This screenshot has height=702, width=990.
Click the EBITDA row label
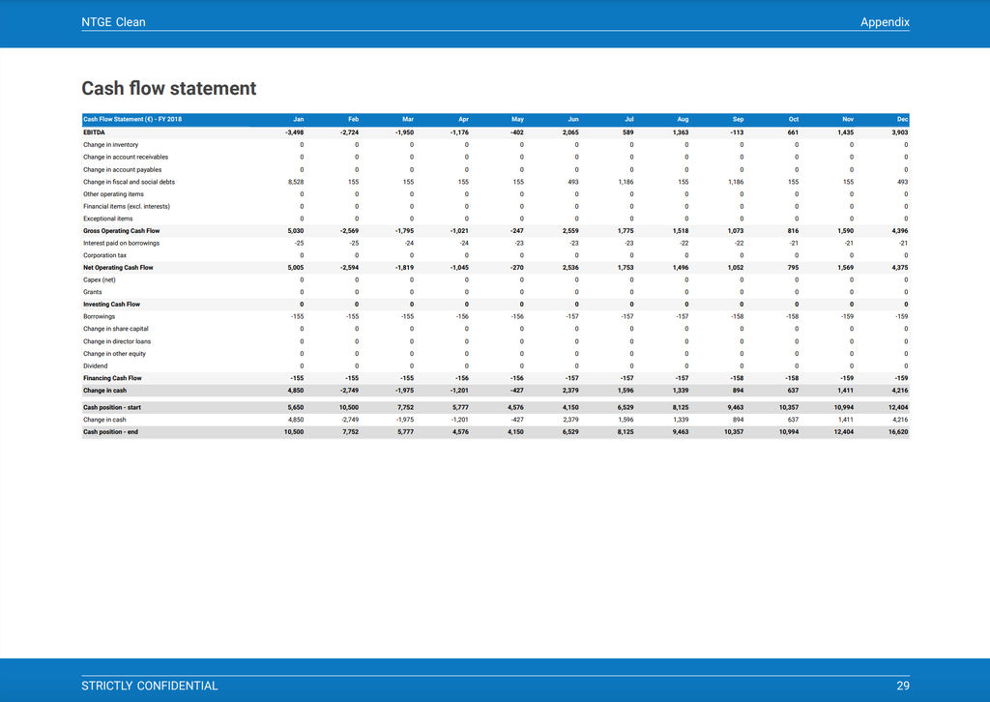click(x=97, y=132)
